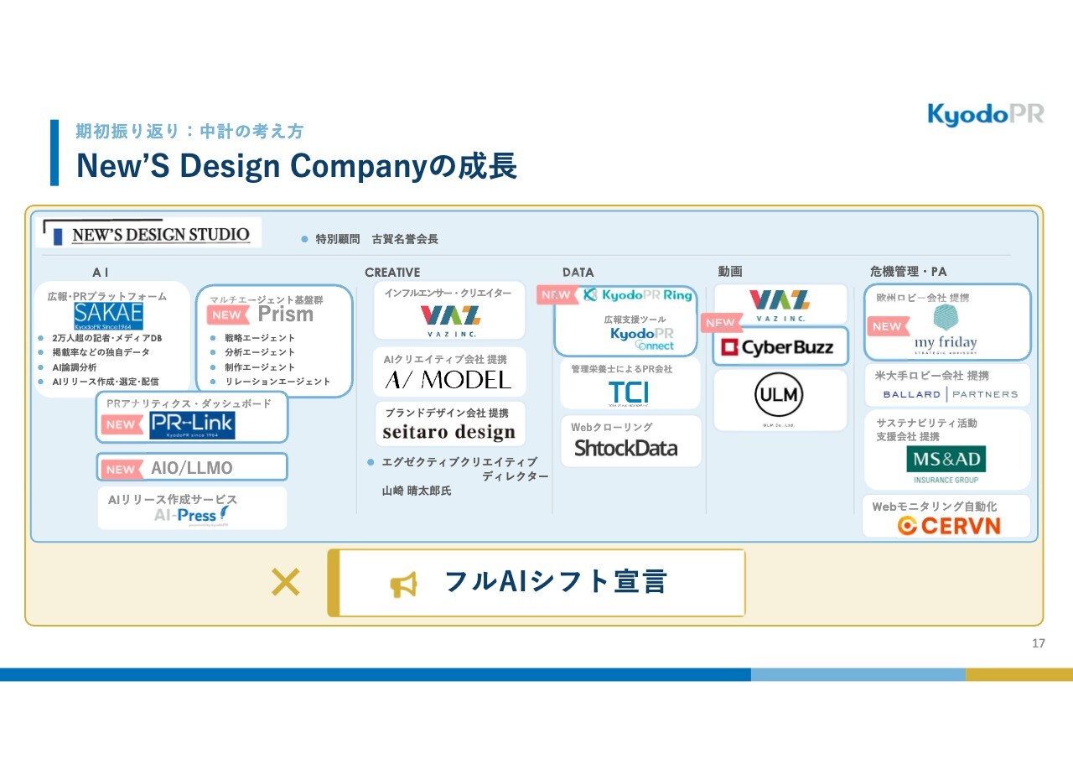Click the subtitle 期初振り返り：中計の考え方
This screenshot has width=1073, height=759.
point(189,131)
